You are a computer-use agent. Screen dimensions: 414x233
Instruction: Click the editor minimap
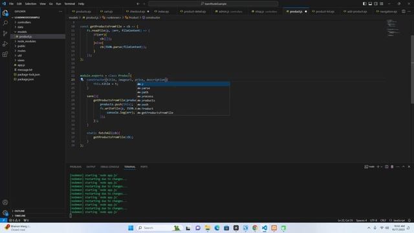click(x=393, y=28)
